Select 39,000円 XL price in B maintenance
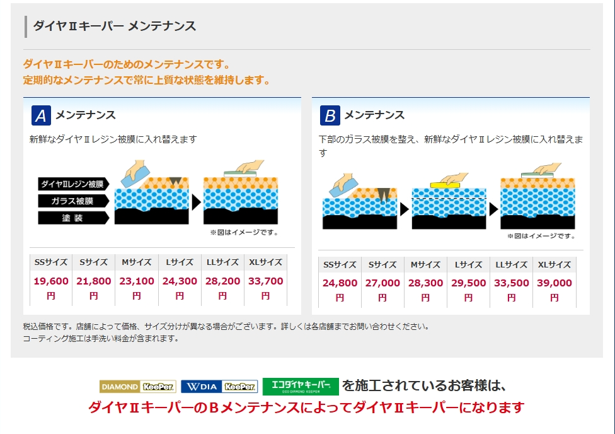This screenshot has width=615, height=434. (554, 290)
